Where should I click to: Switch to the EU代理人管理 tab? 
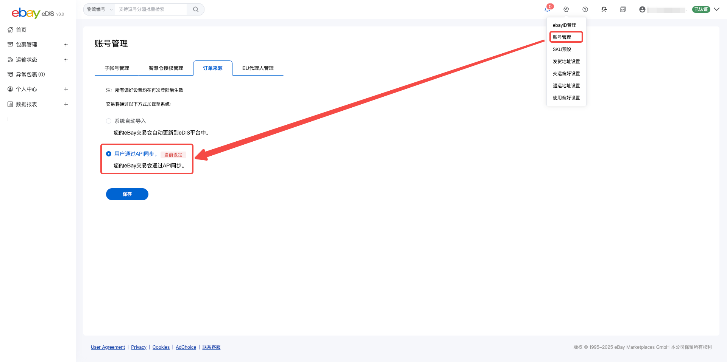coord(258,68)
